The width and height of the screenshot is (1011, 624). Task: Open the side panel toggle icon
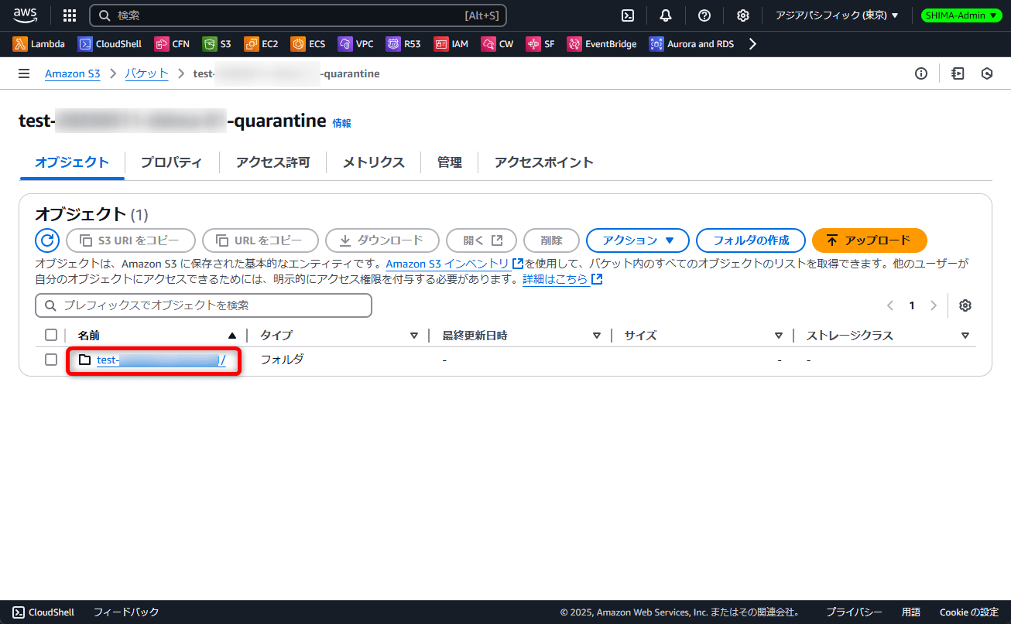click(x=958, y=73)
